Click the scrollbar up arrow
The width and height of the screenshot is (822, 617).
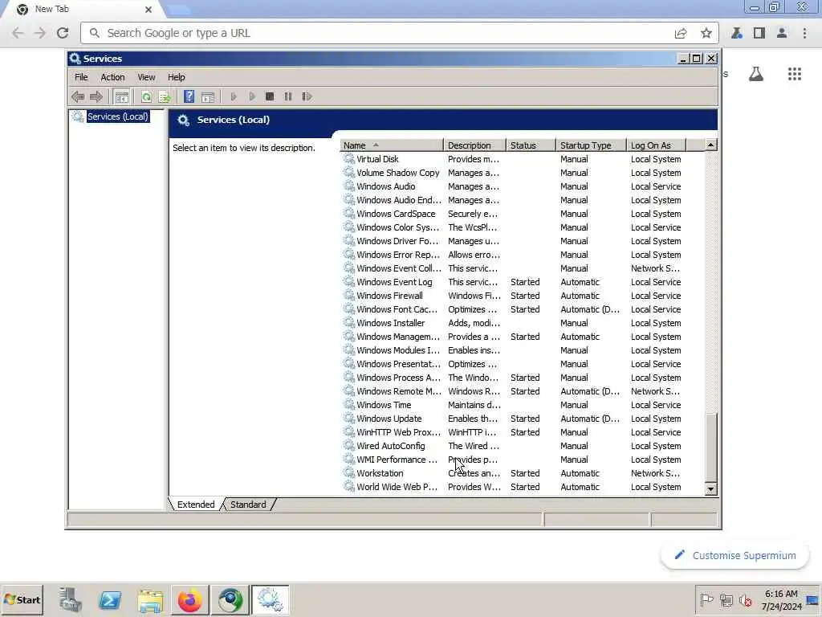(711, 145)
